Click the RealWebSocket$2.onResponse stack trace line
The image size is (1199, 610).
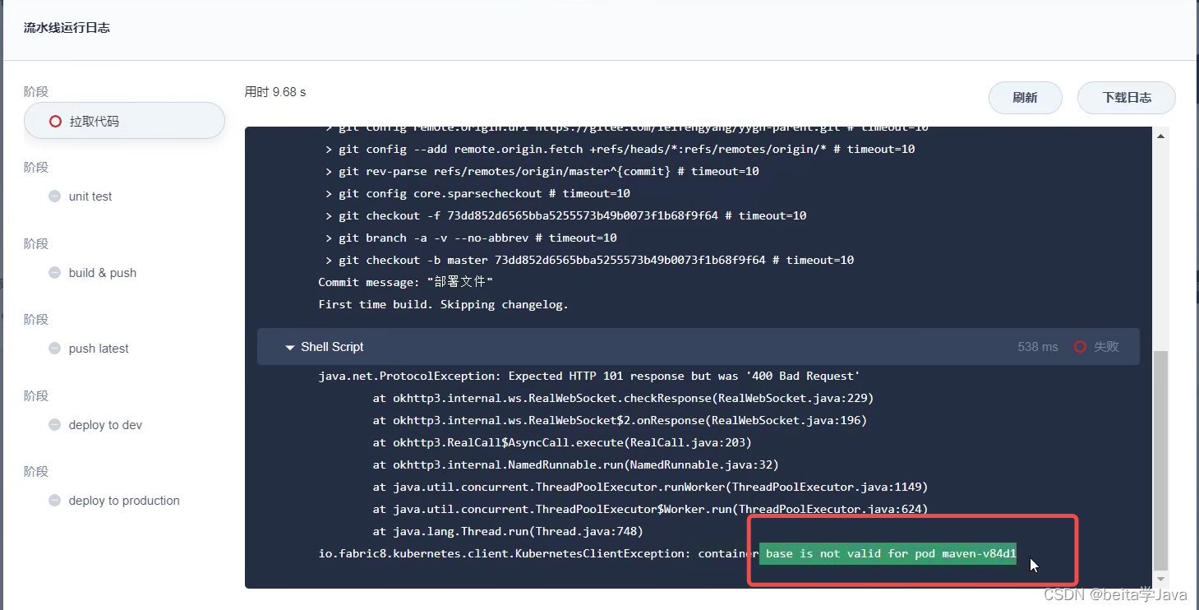tap(620, 420)
